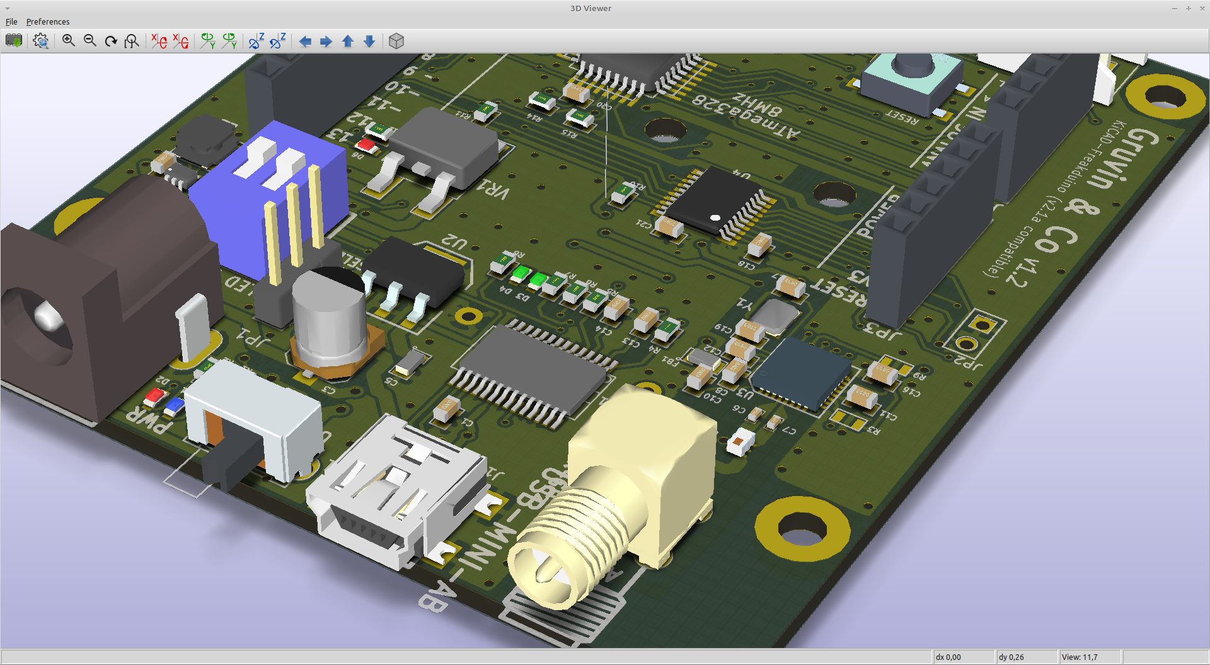
Task: Rotate Z clockwise using first blue icon
Action: pyautogui.click(x=256, y=41)
